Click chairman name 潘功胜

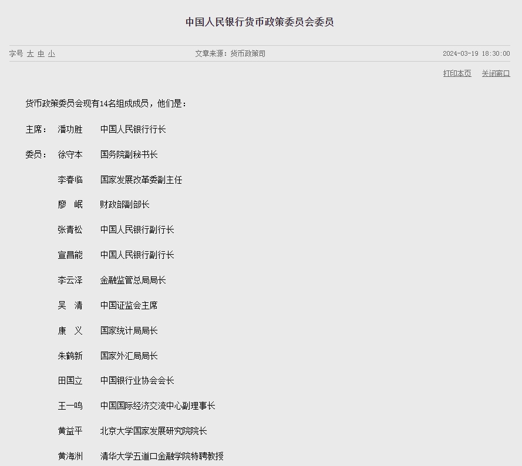(70, 129)
